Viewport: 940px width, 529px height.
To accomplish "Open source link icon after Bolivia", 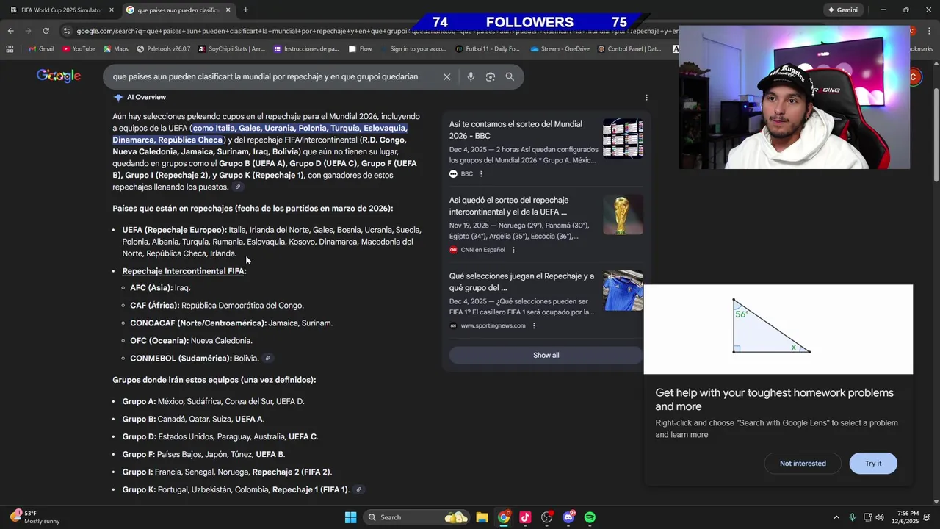I will point(268,359).
